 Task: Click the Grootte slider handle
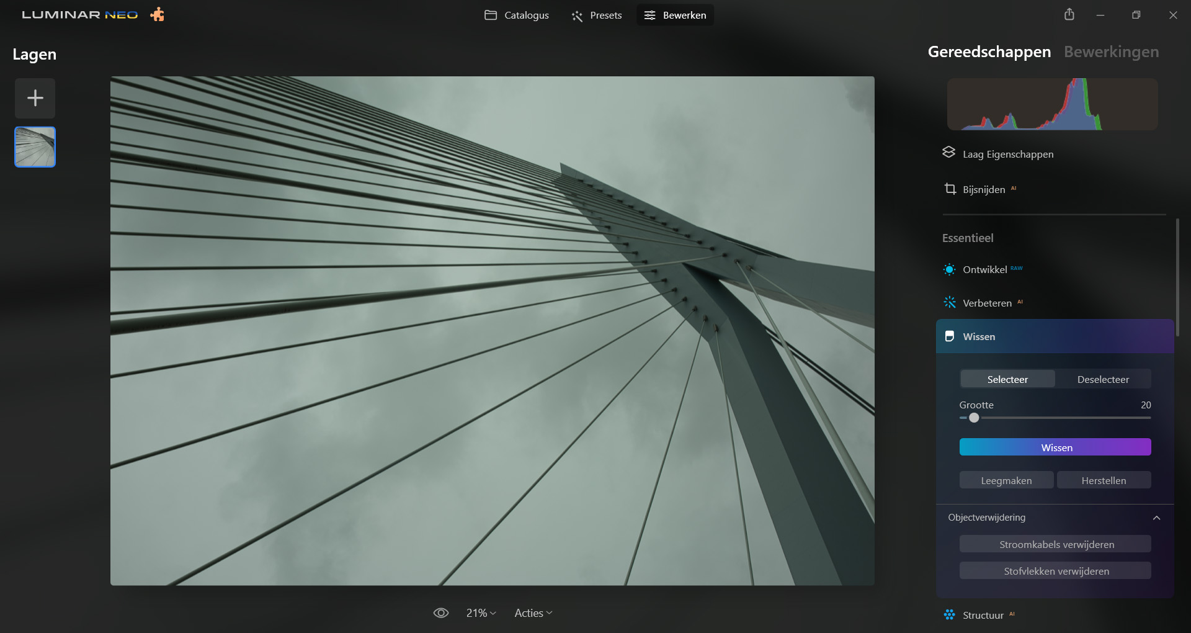pyautogui.click(x=974, y=418)
